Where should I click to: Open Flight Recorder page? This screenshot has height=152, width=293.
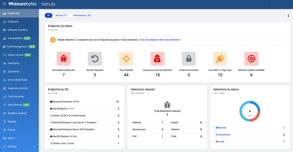19,97
